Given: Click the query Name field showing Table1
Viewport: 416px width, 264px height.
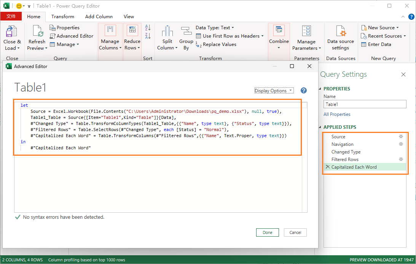Looking at the screenshot, I should coord(365,104).
